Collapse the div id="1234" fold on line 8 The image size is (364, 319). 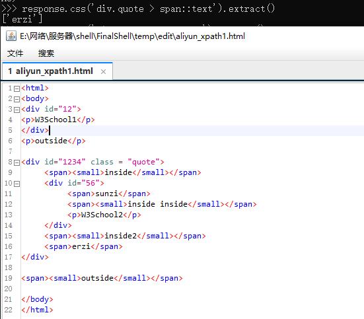17,162
